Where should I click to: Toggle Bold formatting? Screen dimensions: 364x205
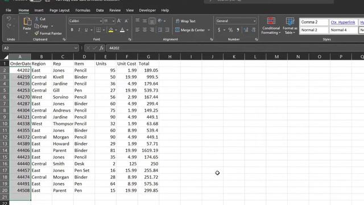pos(72,30)
